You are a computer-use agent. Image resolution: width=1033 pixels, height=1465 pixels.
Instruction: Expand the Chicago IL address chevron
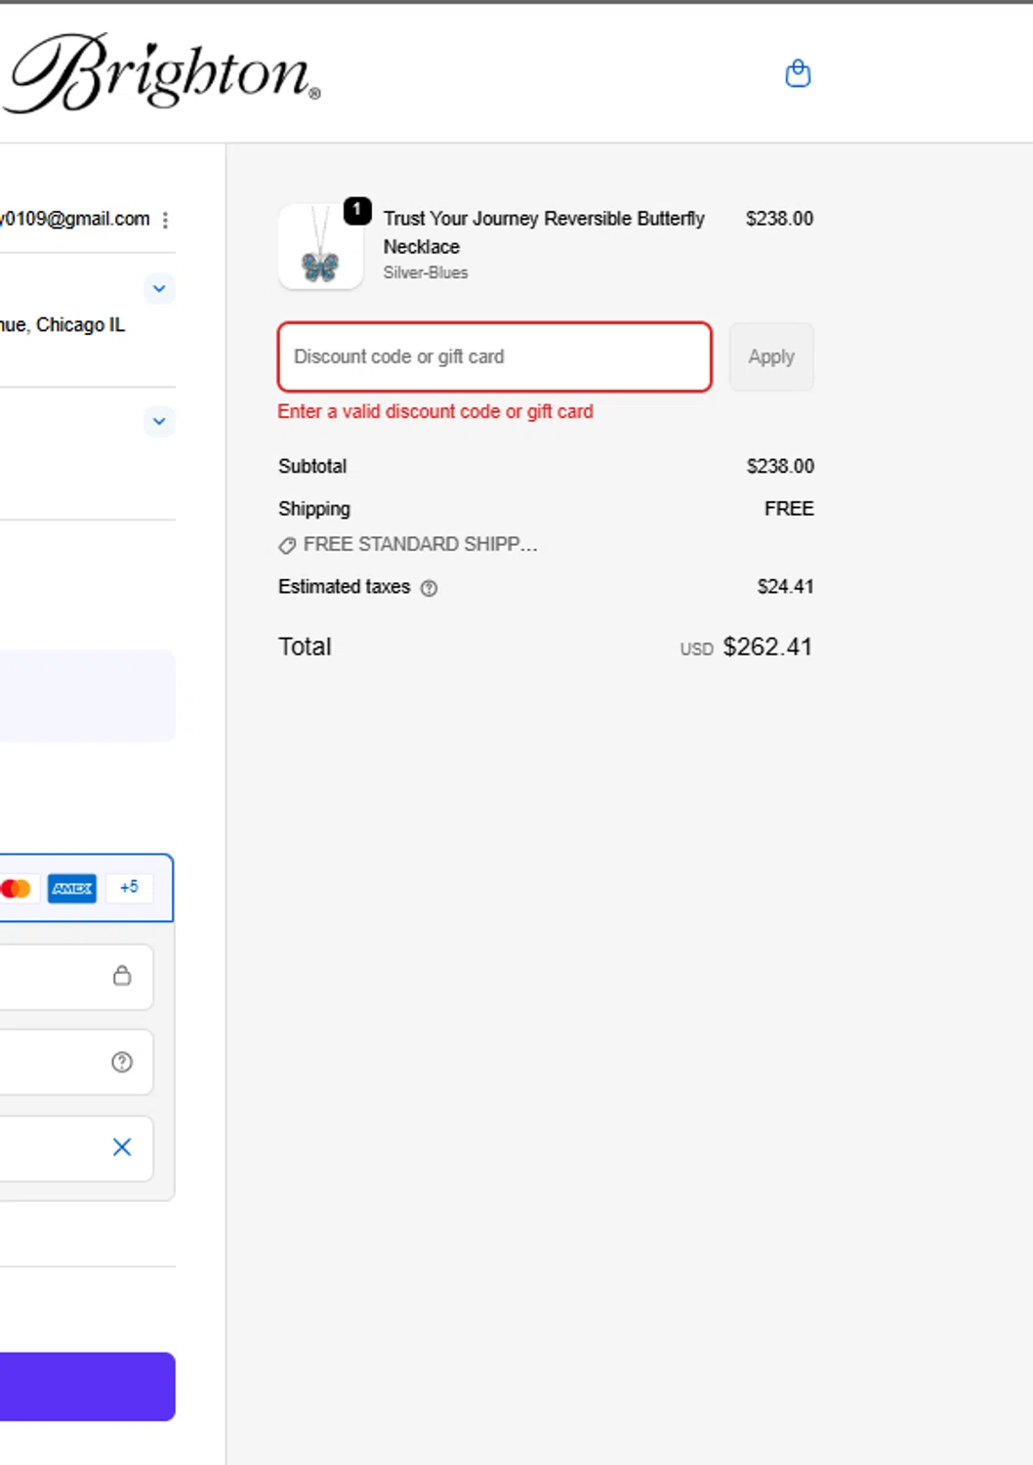(159, 289)
